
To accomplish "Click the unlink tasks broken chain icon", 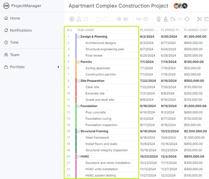I will pyautogui.click(x=146, y=19).
